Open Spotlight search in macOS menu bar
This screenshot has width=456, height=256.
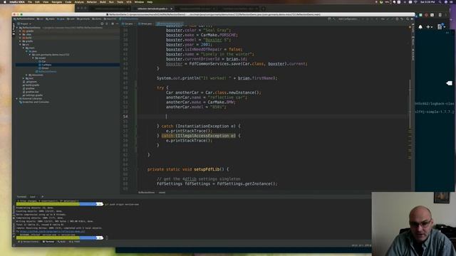(x=440, y=2)
